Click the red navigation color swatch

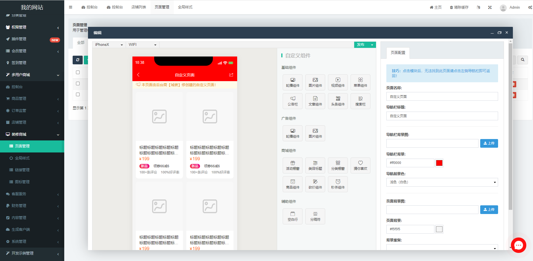coord(439,163)
